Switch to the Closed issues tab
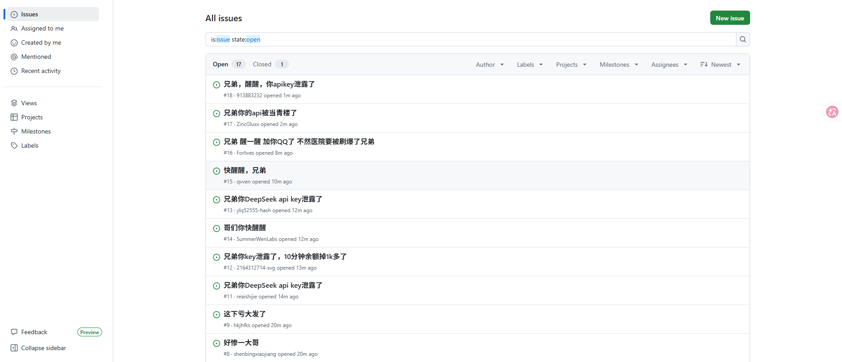 point(271,65)
